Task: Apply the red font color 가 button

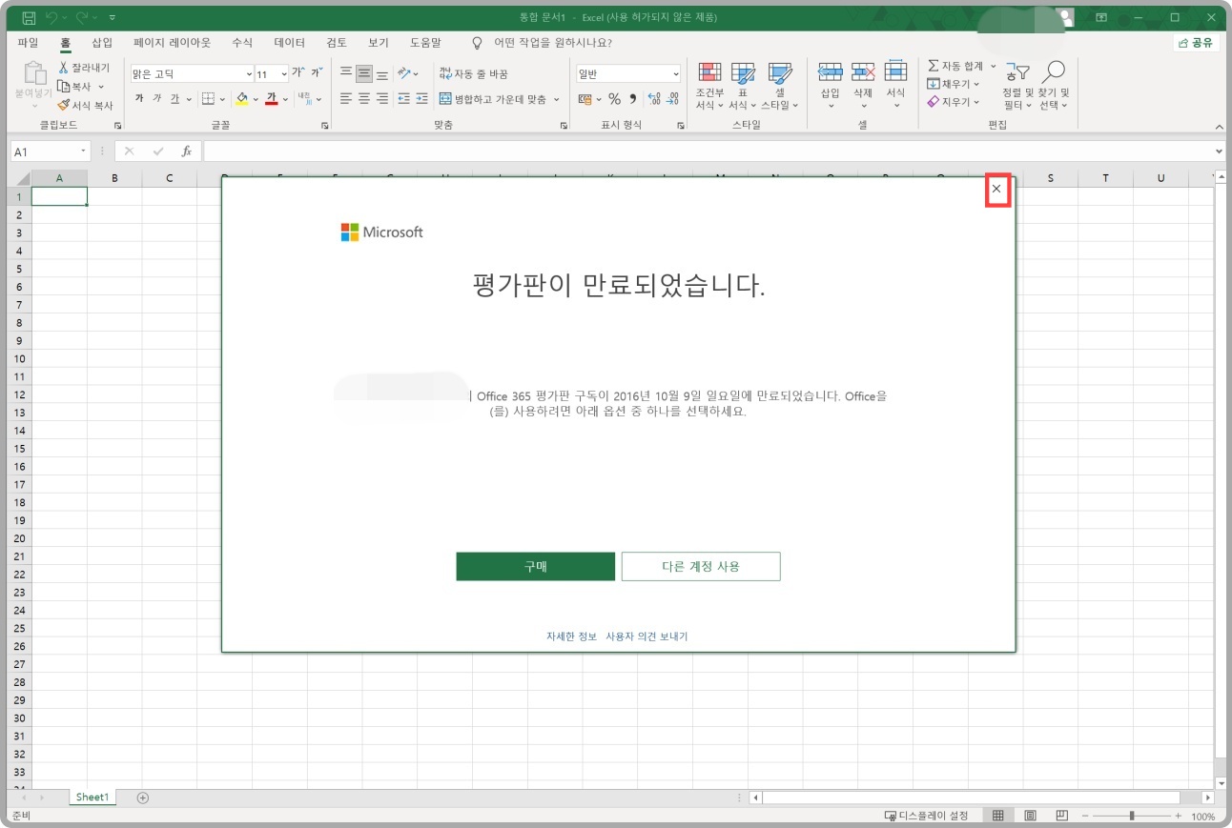Action: click(271, 99)
